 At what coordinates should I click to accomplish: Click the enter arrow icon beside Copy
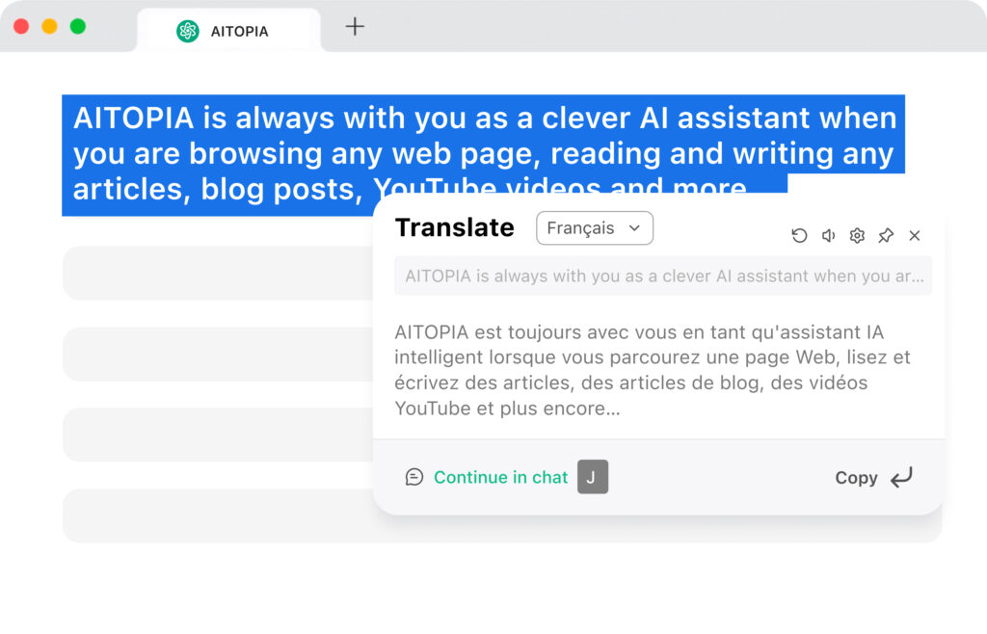tap(901, 477)
